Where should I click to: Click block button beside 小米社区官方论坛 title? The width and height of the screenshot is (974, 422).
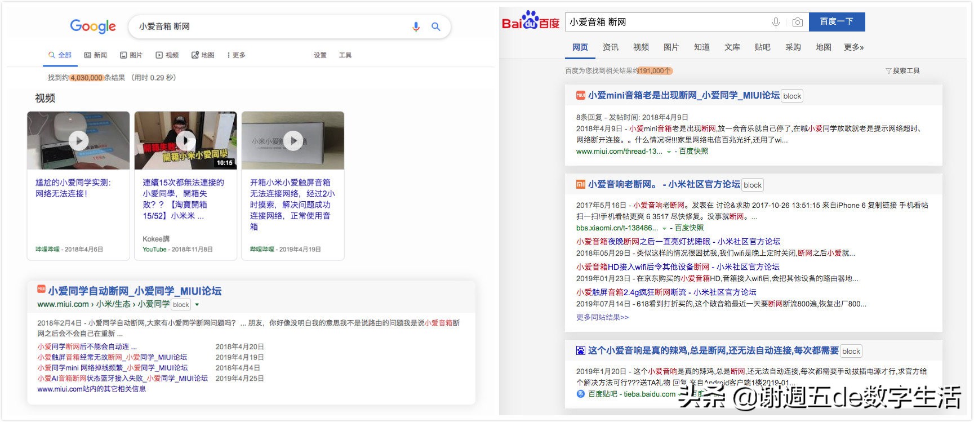[x=753, y=185]
